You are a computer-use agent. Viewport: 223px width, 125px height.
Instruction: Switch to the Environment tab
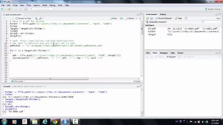coord(151,14)
